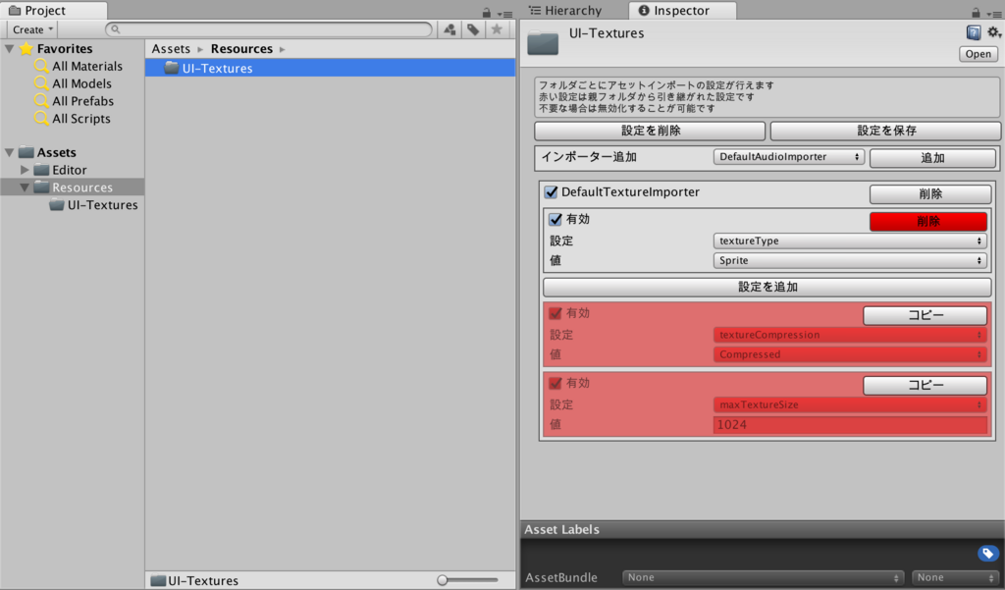Screen dimensions: 1005x590
Task: Open the Sprite value dropdown
Action: (850, 260)
